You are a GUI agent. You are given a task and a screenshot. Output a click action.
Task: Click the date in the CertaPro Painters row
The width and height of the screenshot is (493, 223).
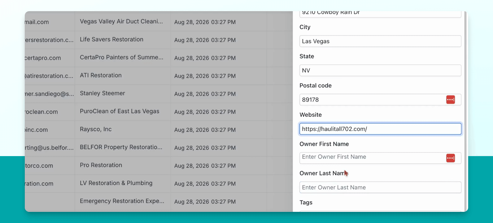[205, 58]
